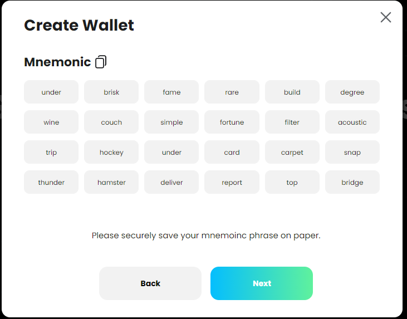Click the Next button
The width and height of the screenshot is (407, 319).
click(x=261, y=283)
